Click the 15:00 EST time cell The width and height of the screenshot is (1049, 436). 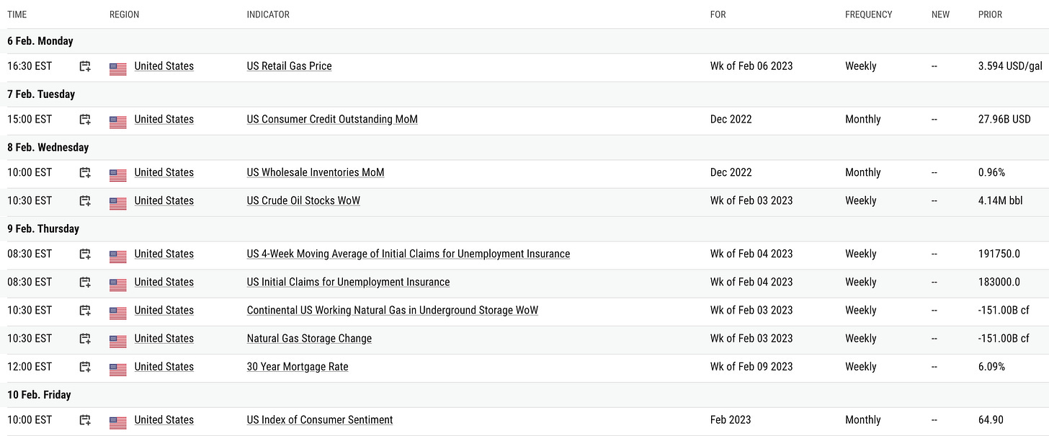click(30, 120)
